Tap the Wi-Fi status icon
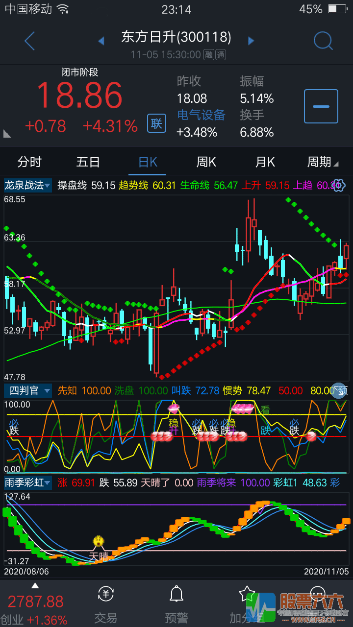The height and width of the screenshot is (627, 353). (x=62, y=9)
